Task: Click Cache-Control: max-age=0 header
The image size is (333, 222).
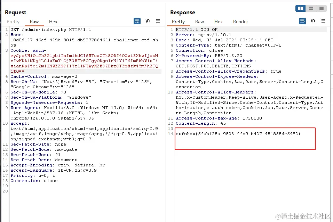Action: (44, 76)
